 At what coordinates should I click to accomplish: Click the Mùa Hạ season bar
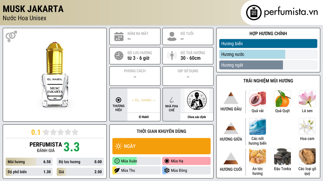[x=186, y=161]
